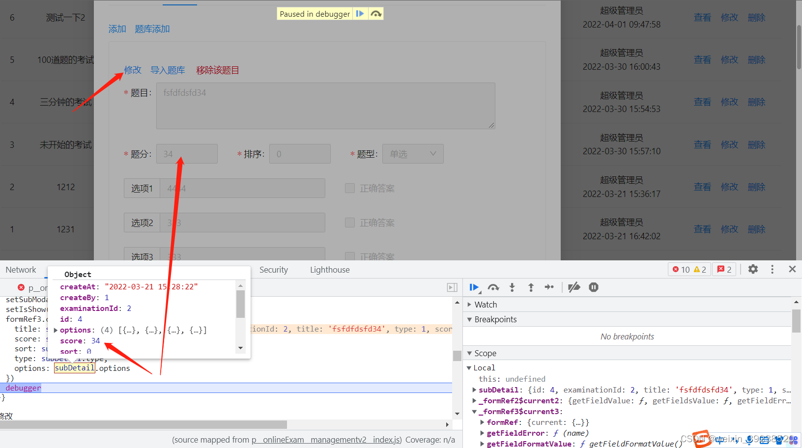Expand options array in Object tooltip
802x448 pixels.
point(56,330)
